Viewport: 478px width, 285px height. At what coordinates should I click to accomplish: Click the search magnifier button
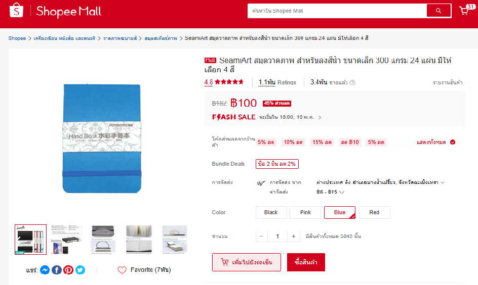coord(439,11)
